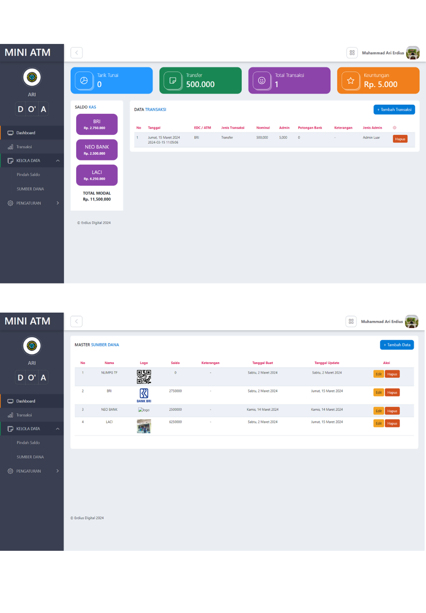Screen dimensions: 426x613
Task: Click the NUMPG TF QR code logo
Action: tap(144, 377)
